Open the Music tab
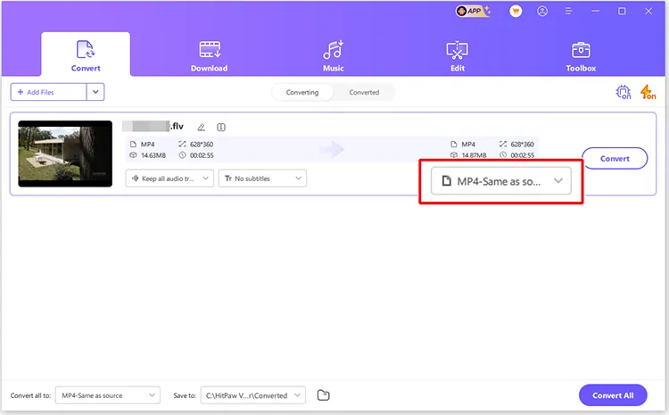The height and width of the screenshot is (415, 669). pos(334,56)
